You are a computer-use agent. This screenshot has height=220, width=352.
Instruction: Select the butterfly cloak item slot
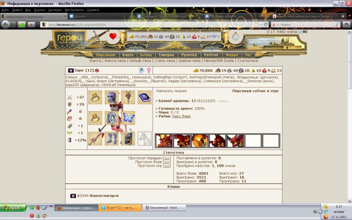coord(128,118)
